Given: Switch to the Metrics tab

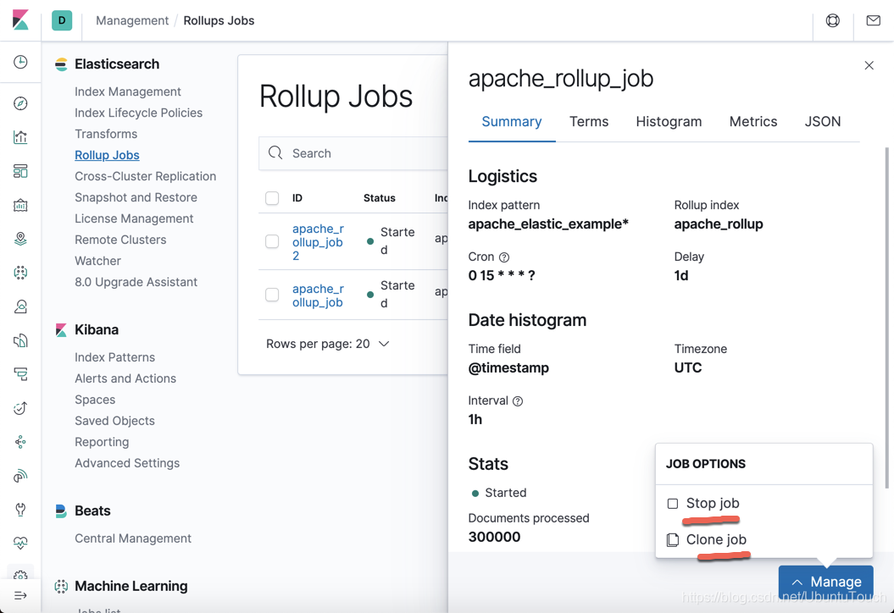Looking at the screenshot, I should 753,121.
